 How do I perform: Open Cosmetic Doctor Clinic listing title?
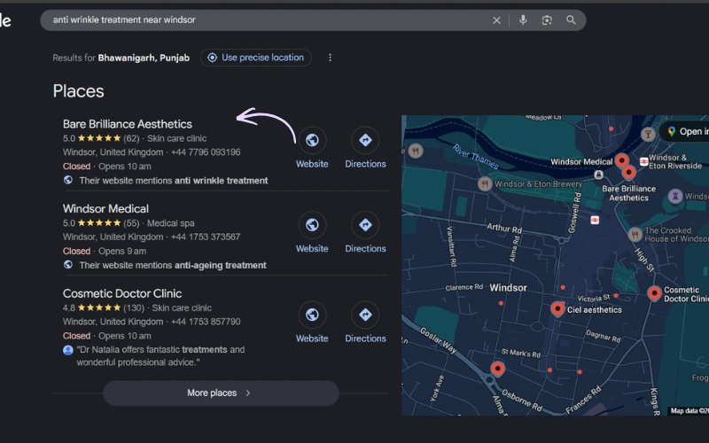coord(122,293)
